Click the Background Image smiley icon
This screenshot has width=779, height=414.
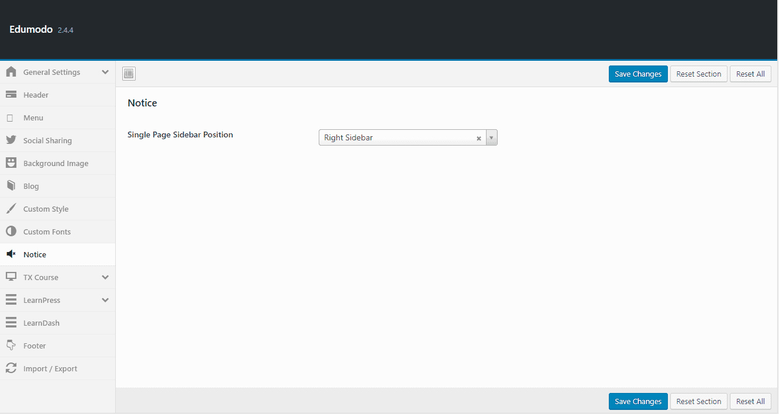(11, 163)
